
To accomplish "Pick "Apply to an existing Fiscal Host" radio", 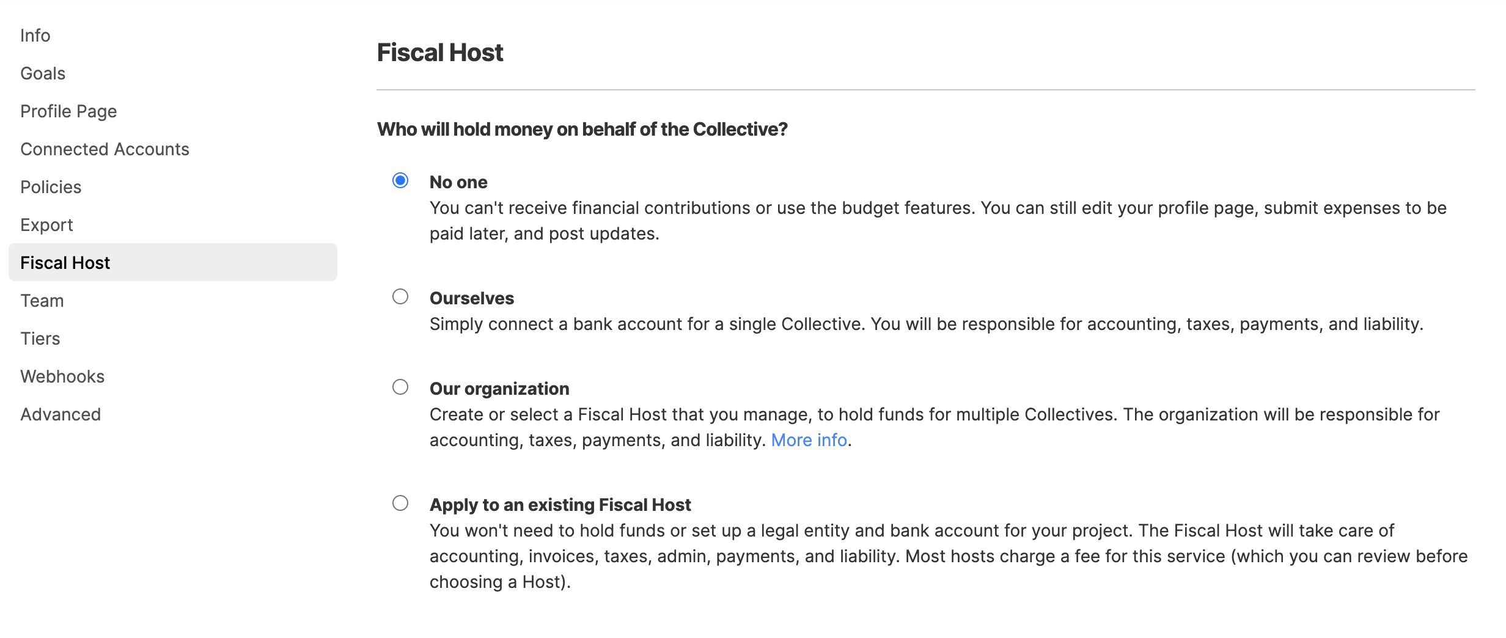I will [x=400, y=503].
